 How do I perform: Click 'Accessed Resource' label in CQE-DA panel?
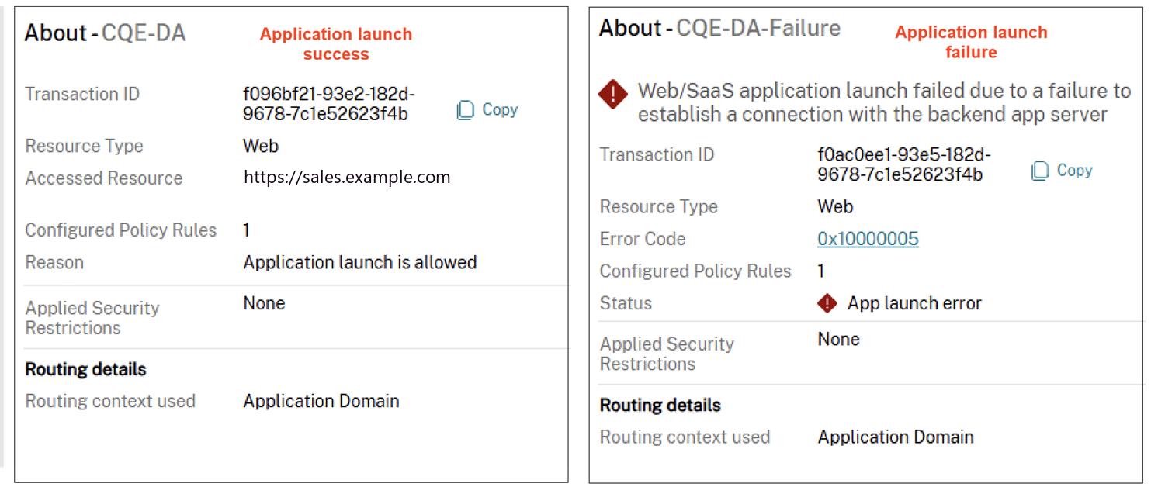click(104, 178)
